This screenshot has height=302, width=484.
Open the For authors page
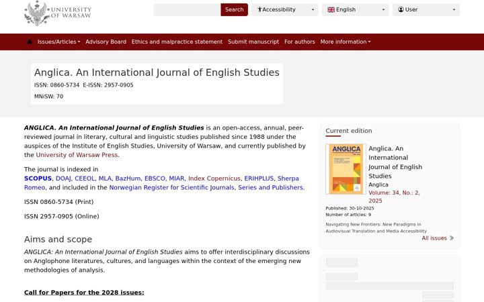pos(299,42)
